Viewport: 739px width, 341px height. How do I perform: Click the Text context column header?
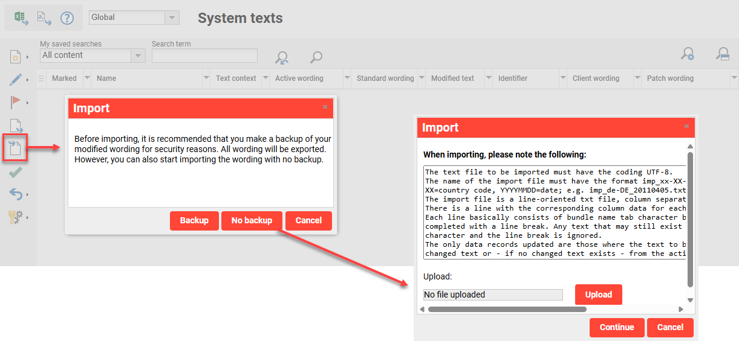(x=236, y=78)
